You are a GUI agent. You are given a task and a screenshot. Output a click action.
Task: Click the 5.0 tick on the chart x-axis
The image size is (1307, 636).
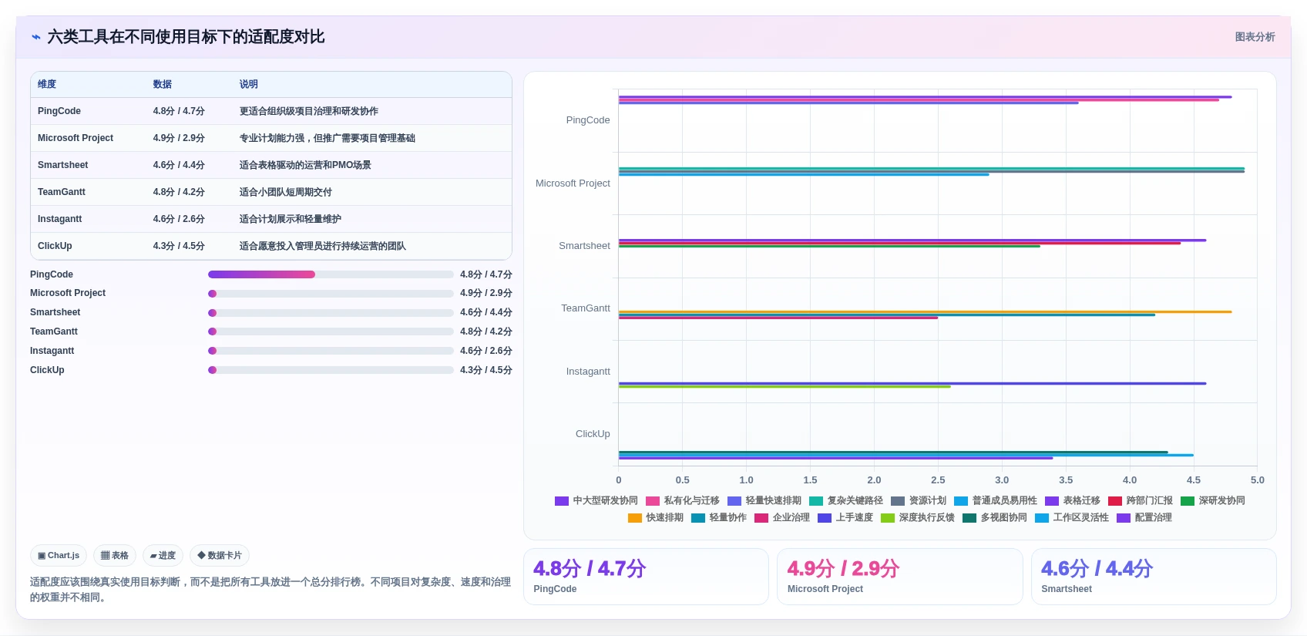click(1257, 480)
